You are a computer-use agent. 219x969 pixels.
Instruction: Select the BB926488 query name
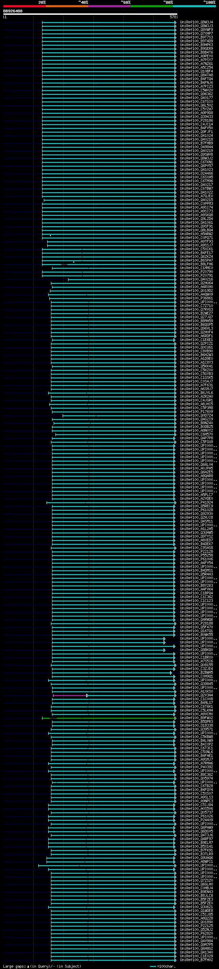13,11
